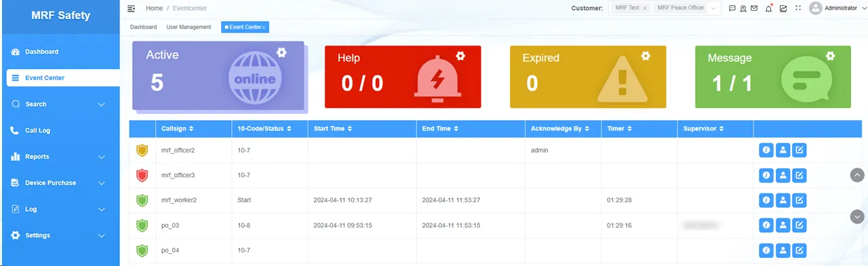Click the edit icon for po_04 row
The image size is (868, 266).
(x=800, y=250)
